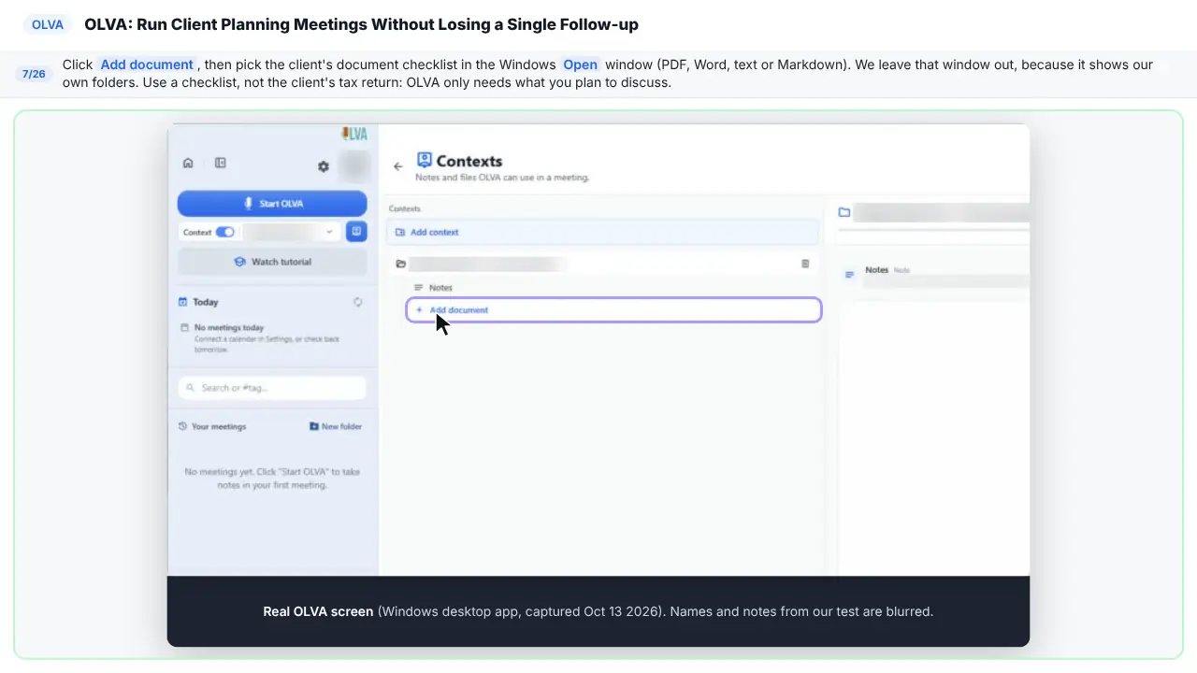
Task: Click the OLVA logo above the sidebar
Action: point(354,134)
